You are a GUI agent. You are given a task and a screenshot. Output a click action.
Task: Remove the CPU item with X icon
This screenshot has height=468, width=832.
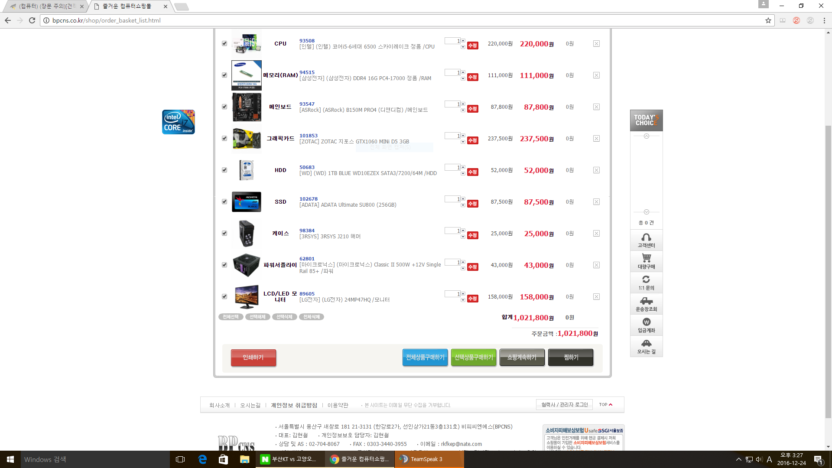click(x=596, y=44)
